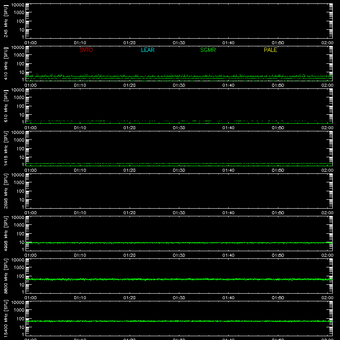This screenshot has height=340, width=340.
Task: Click the 01:50 time label below the 410 MHz panel
Action: pos(278,85)
